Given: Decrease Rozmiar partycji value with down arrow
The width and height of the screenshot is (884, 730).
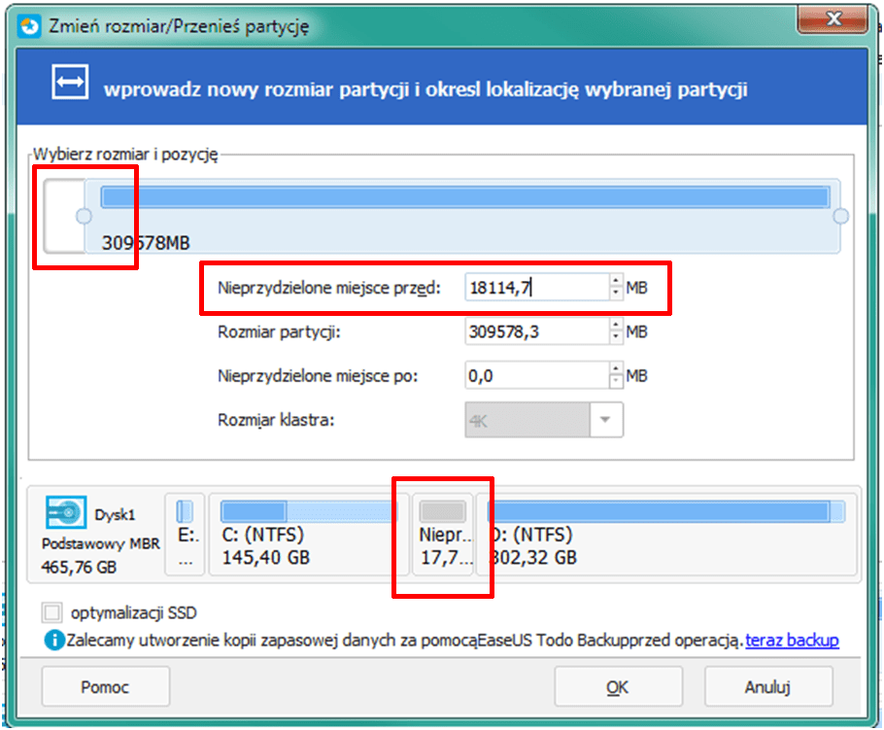Looking at the screenshot, I should 614,337.
